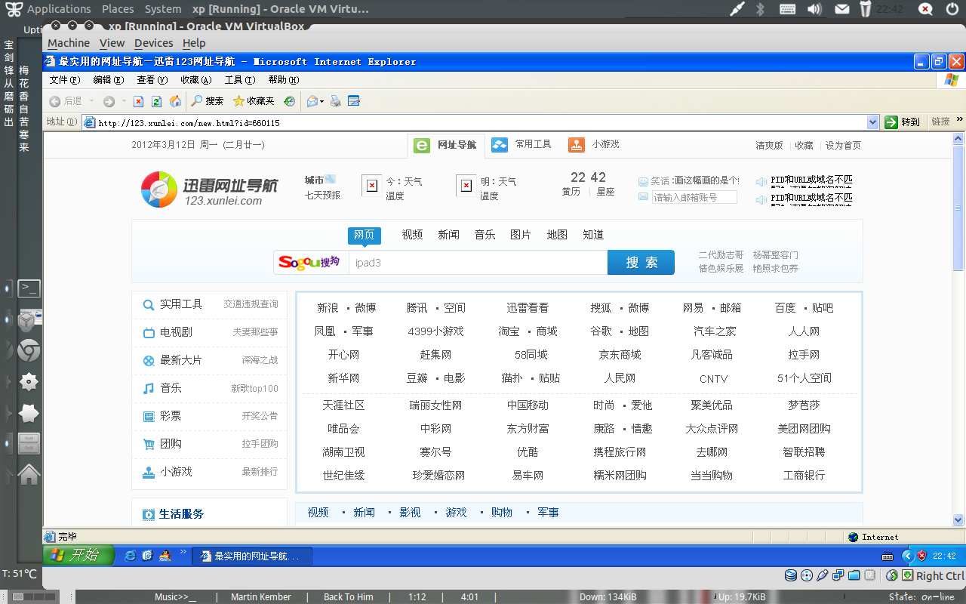Open 彩票 in left sidebar
Screen dimensions: 966x604
(171, 416)
